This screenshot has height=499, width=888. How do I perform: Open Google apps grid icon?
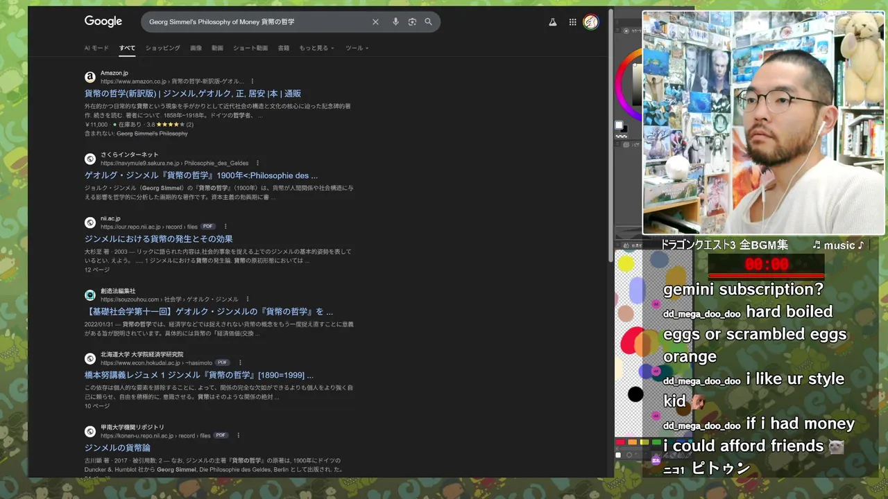click(x=572, y=22)
